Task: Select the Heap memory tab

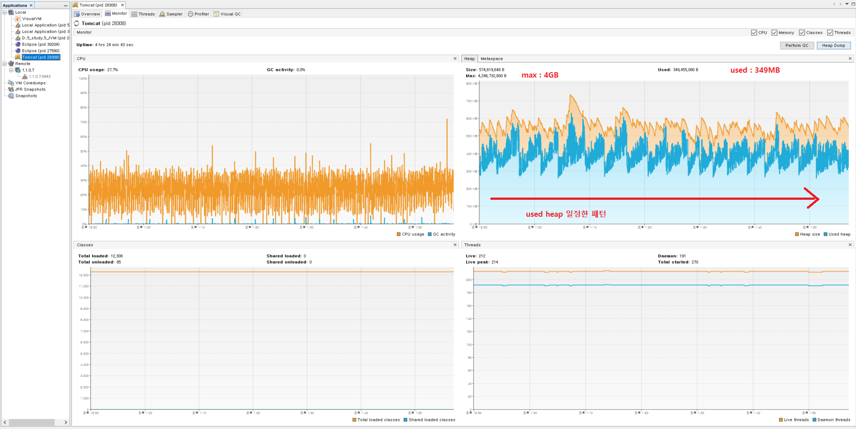Action: 469,58
